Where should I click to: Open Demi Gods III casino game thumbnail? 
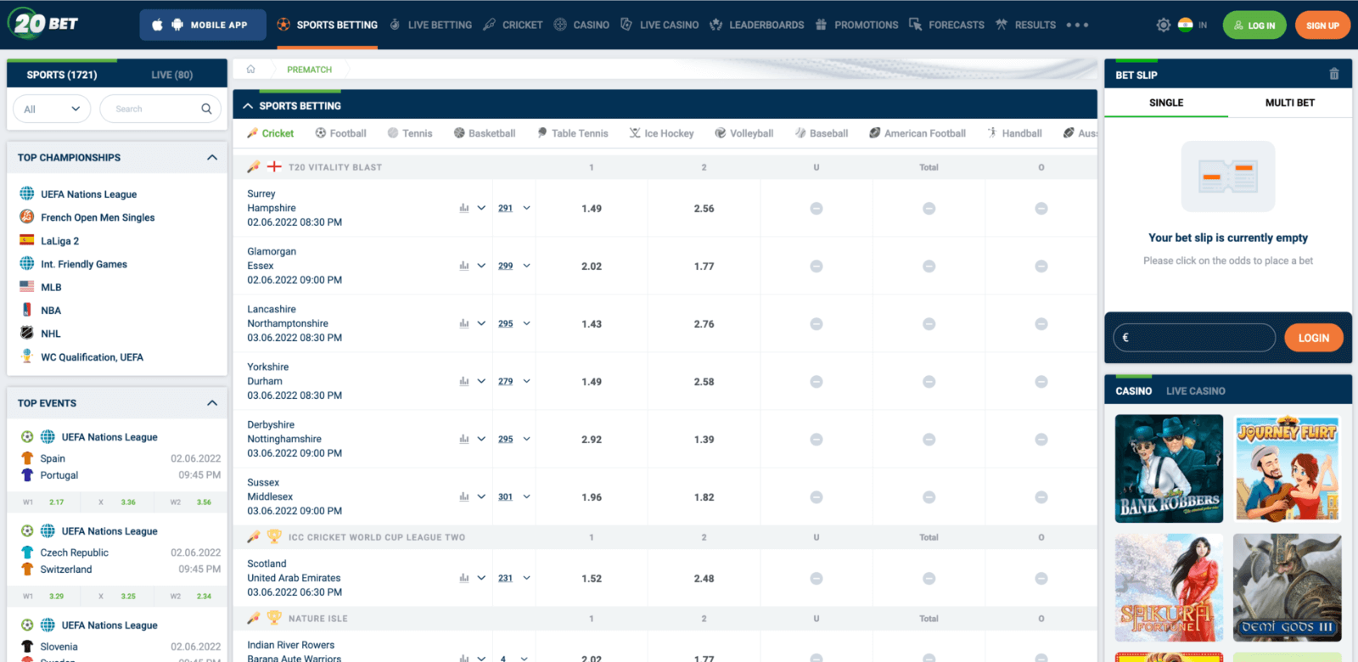tap(1287, 587)
